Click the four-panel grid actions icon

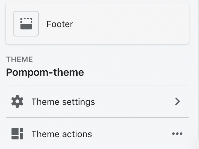[x=17, y=134]
